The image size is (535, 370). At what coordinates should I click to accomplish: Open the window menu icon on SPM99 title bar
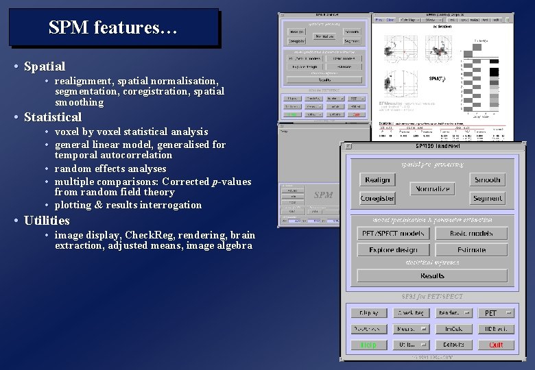[x=348, y=146]
